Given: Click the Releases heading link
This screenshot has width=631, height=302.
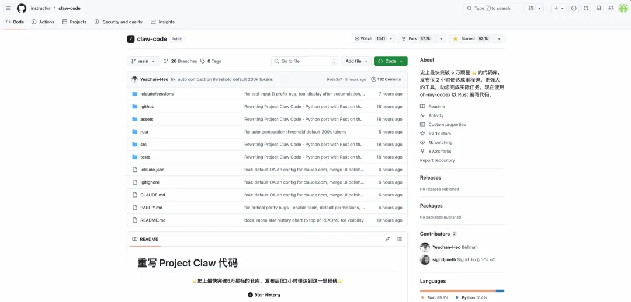Looking at the screenshot, I should (x=431, y=177).
